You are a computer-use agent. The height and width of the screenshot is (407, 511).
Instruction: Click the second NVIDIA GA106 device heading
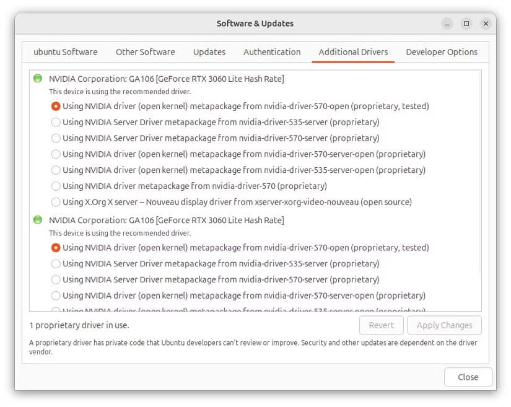[x=166, y=221]
